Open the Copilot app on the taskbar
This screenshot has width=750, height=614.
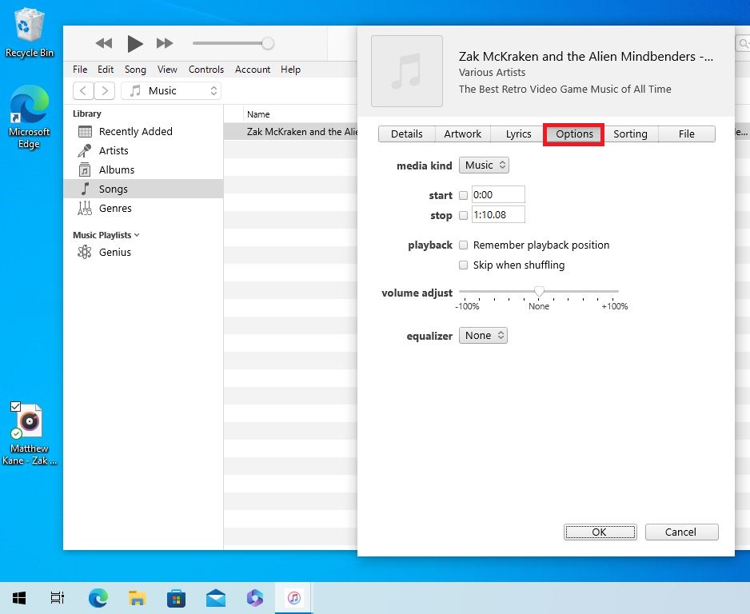pyautogui.click(x=254, y=598)
